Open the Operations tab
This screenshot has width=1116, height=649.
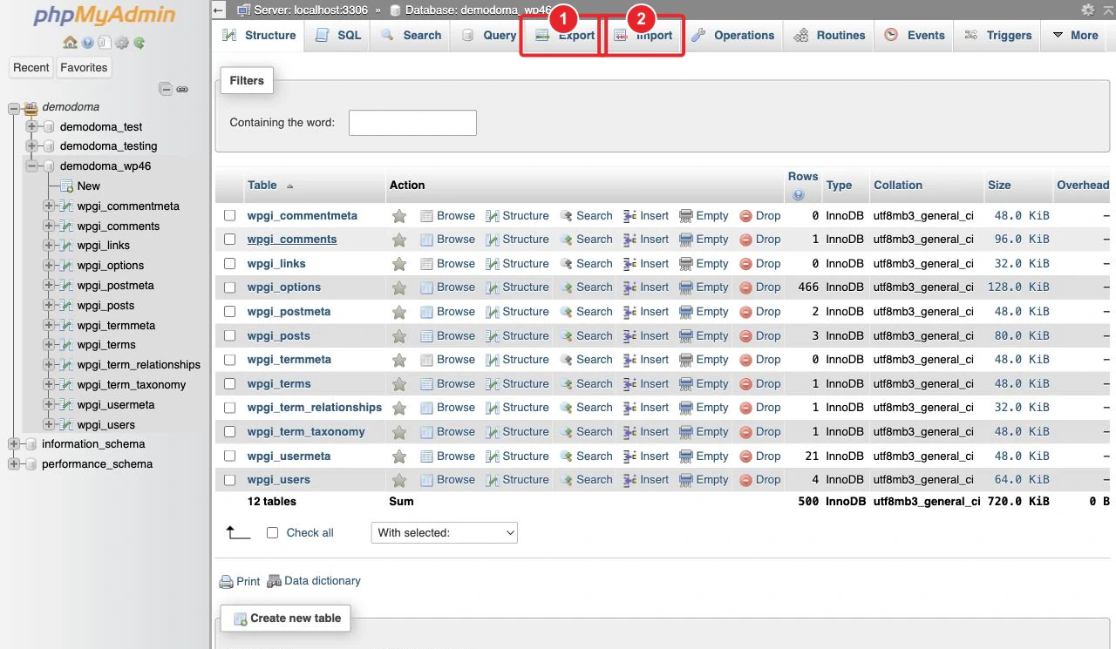click(x=733, y=36)
